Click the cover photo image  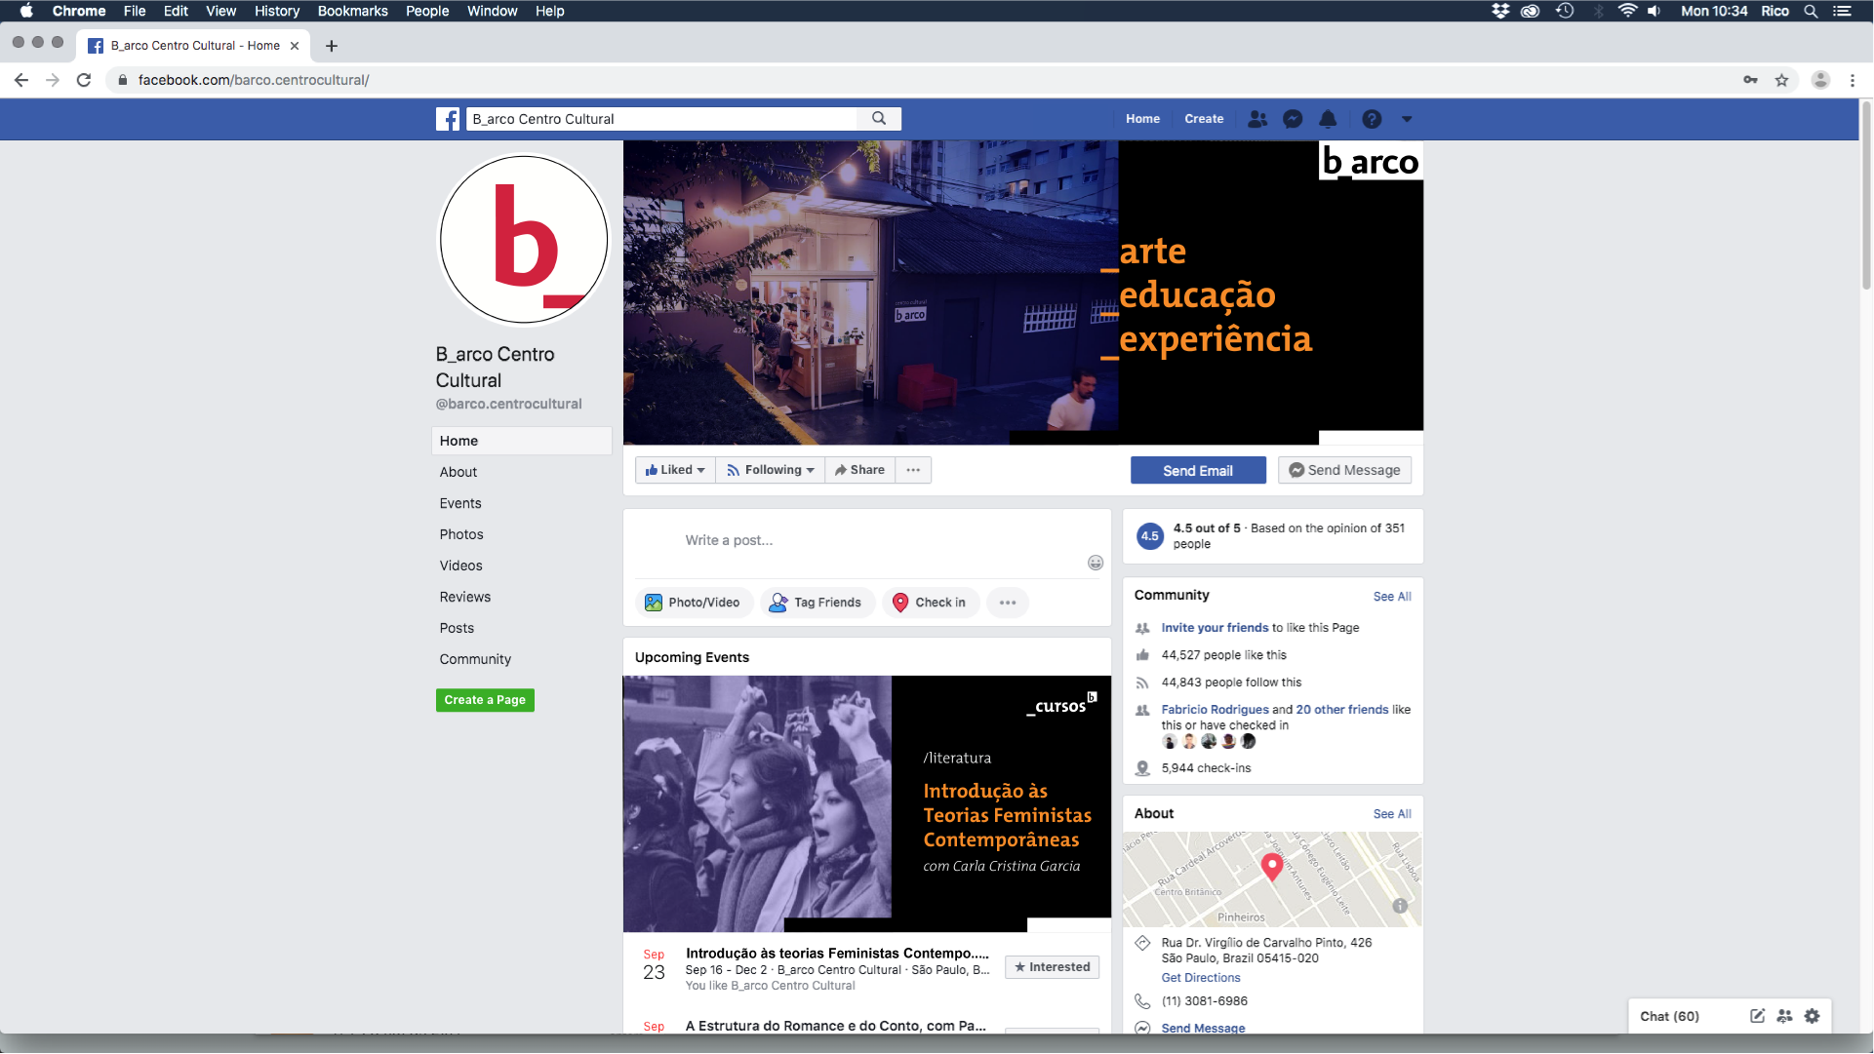coord(1023,293)
